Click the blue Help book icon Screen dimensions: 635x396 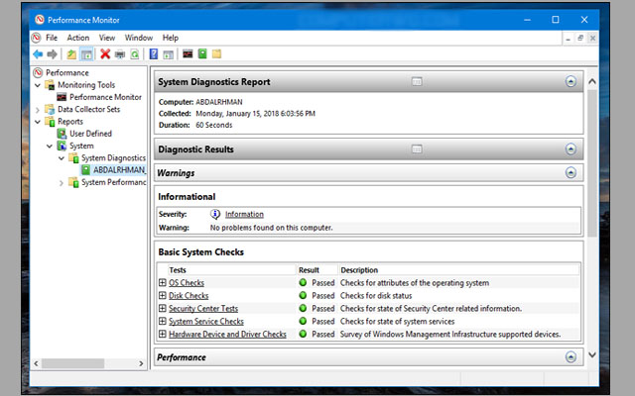click(x=154, y=54)
